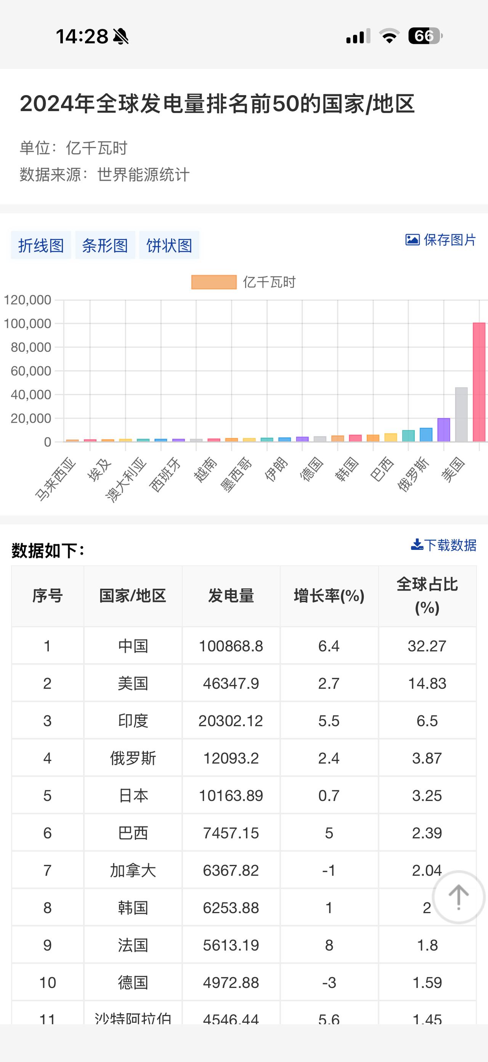Select the 增长率(%) column header
Screen dimensions: 488x1062
coord(329,596)
